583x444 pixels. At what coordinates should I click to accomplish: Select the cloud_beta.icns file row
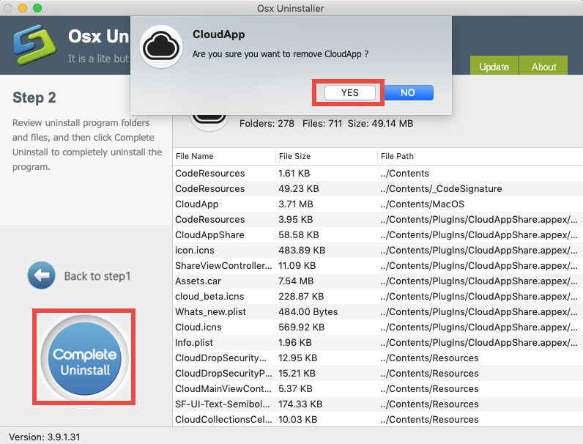(x=378, y=297)
